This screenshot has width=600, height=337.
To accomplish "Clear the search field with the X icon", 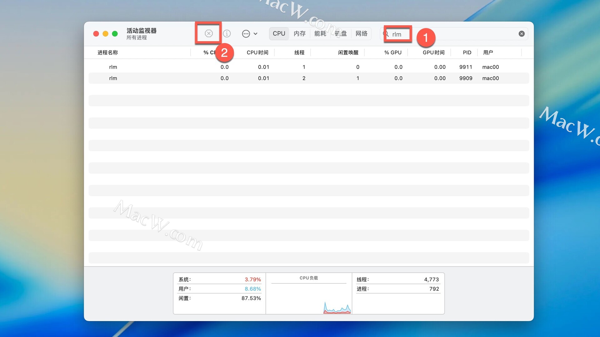I will click(x=522, y=34).
